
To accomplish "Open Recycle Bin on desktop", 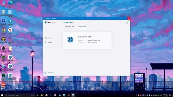I will [3, 13].
